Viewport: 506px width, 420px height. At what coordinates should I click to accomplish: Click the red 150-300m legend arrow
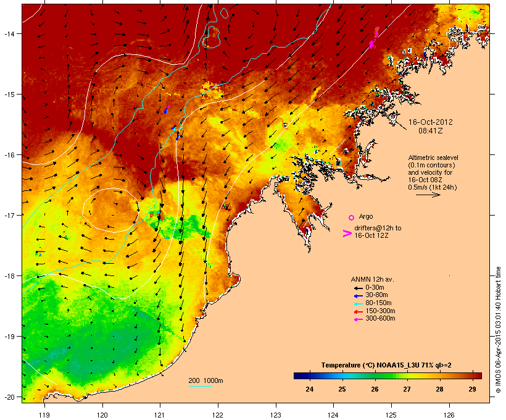[358, 311]
